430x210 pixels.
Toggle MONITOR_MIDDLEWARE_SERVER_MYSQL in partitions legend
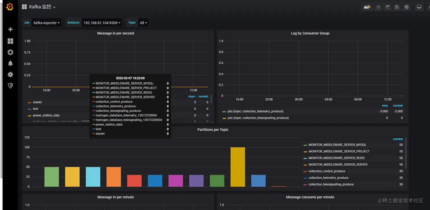[337, 145]
